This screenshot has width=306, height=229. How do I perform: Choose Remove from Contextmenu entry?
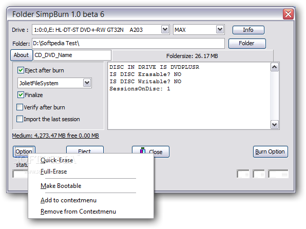point(91,212)
